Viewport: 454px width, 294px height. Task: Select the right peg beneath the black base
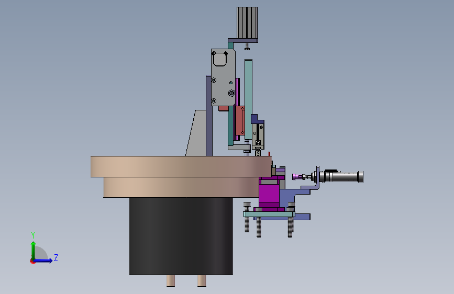(x=202, y=281)
